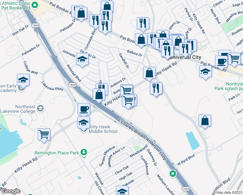Image resolution: width=243 pixels, height=195 pixels.
Task: Click the Map data ©2025 attribution text
Action: click(x=229, y=192)
